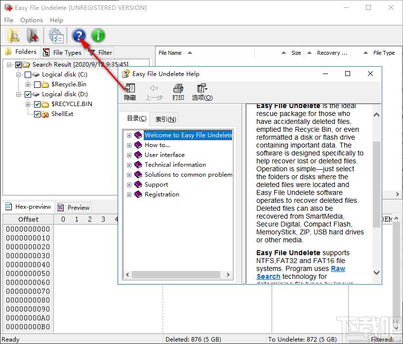This screenshot has width=403, height=344.
Task: Open the Options menu
Action: click(31, 20)
